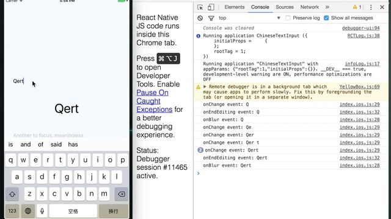Show more DevTools tabs chevron

(327, 7)
